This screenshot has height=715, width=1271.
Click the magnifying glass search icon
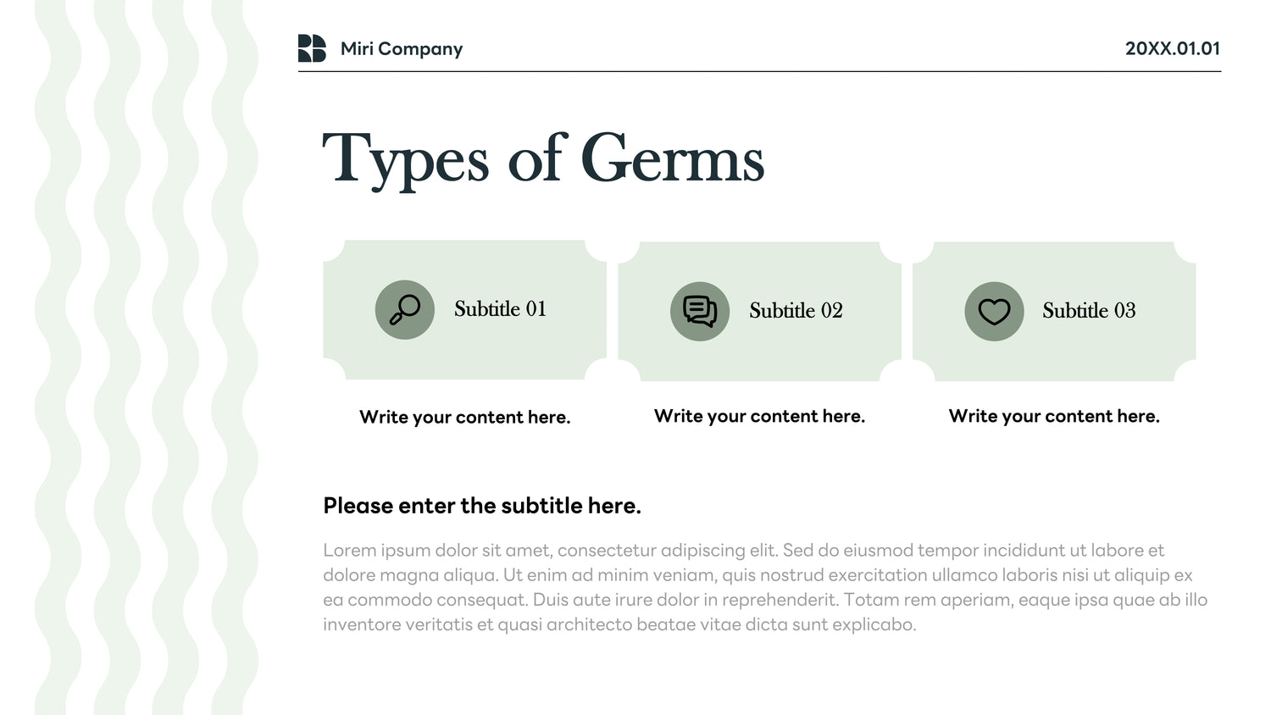[405, 310]
